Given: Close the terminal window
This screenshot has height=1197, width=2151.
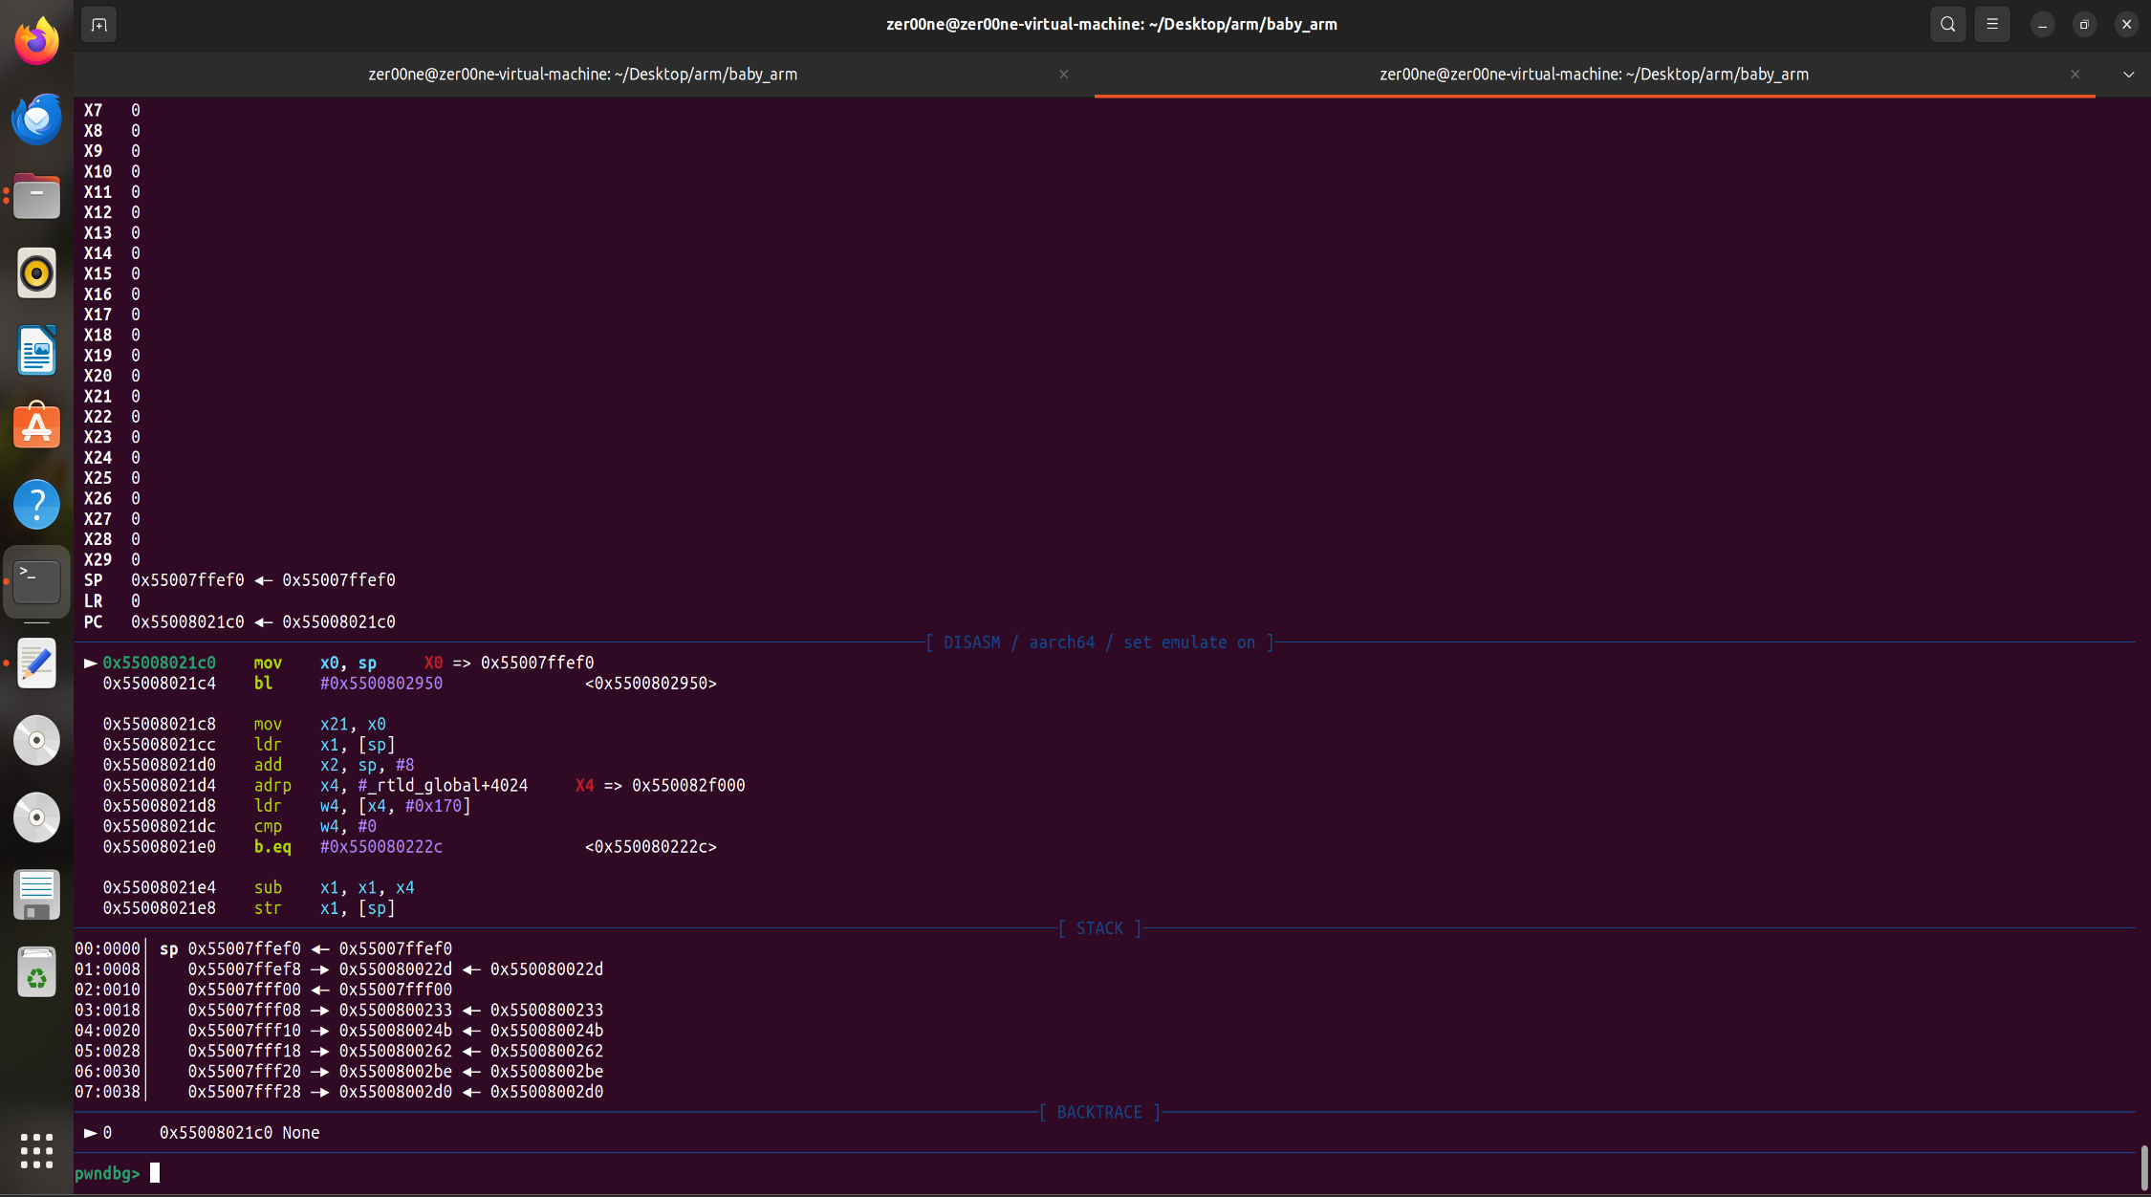Looking at the screenshot, I should [2126, 25].
